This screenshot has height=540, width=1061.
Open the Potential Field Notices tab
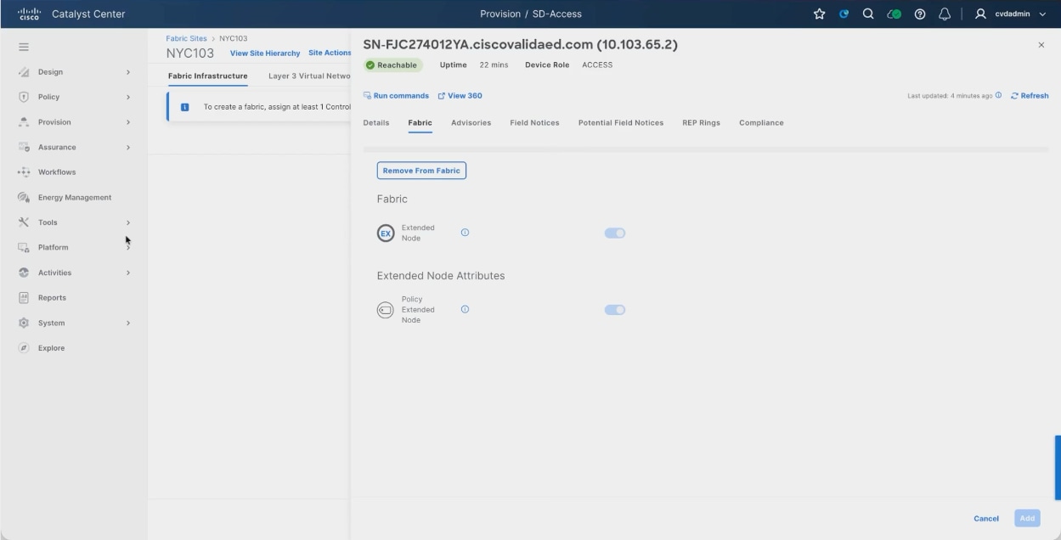click(621, 123)
